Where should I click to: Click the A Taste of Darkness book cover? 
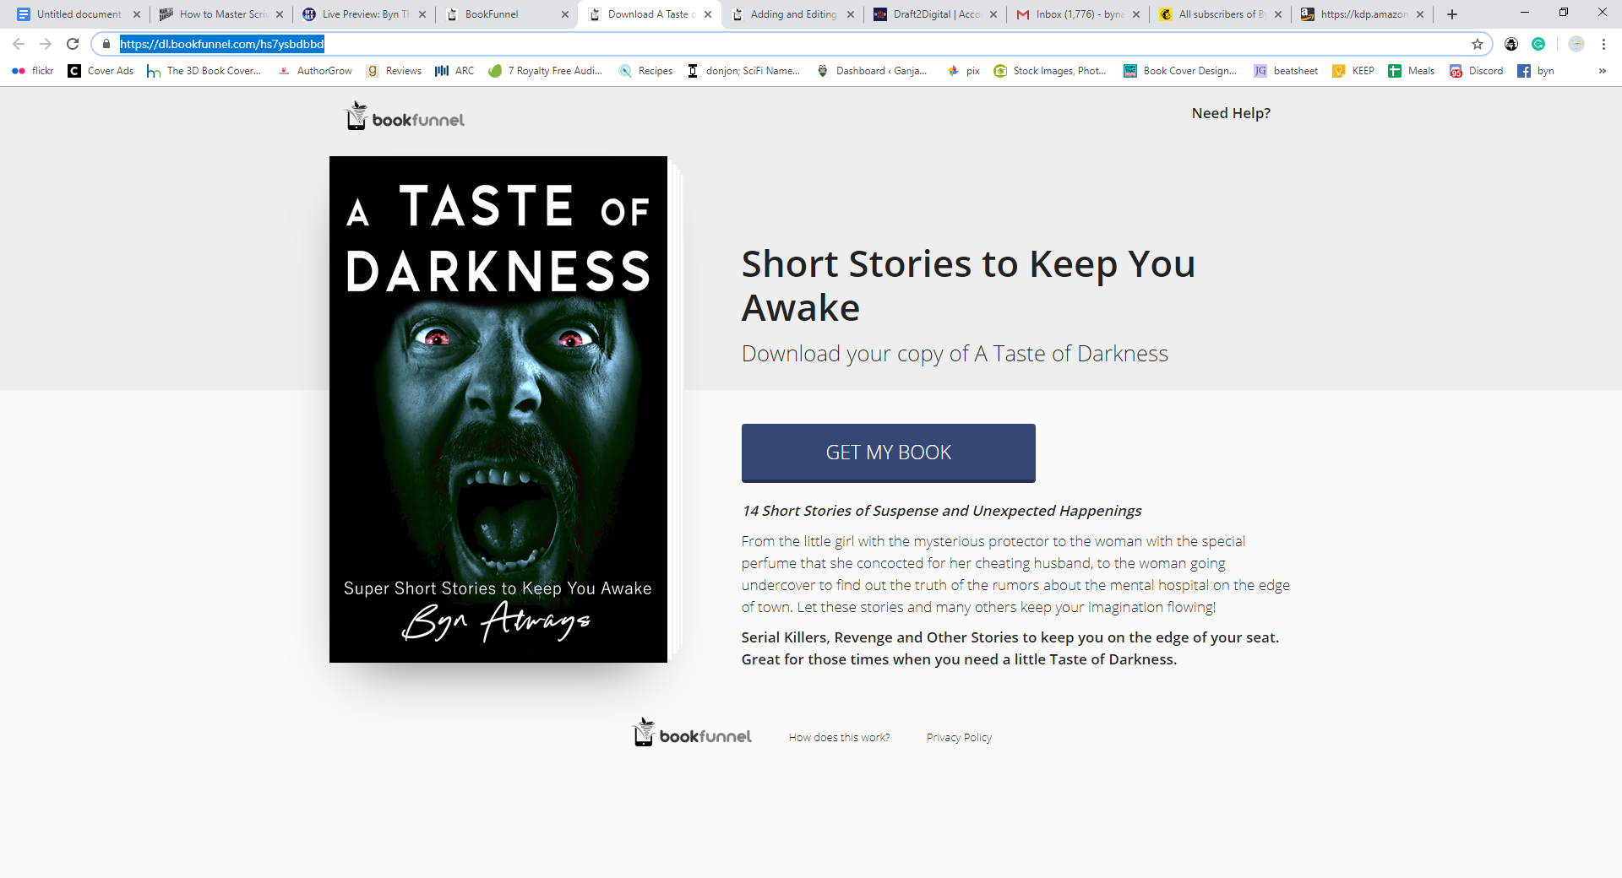498,409
